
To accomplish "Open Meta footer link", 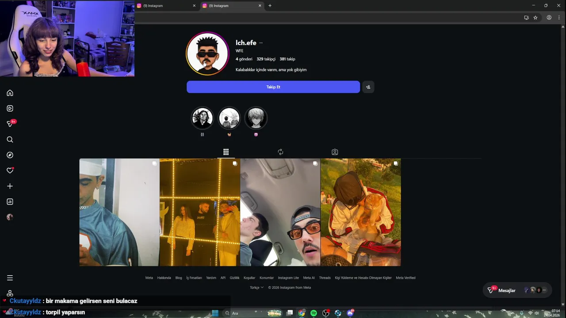I will tap(149, 278).
